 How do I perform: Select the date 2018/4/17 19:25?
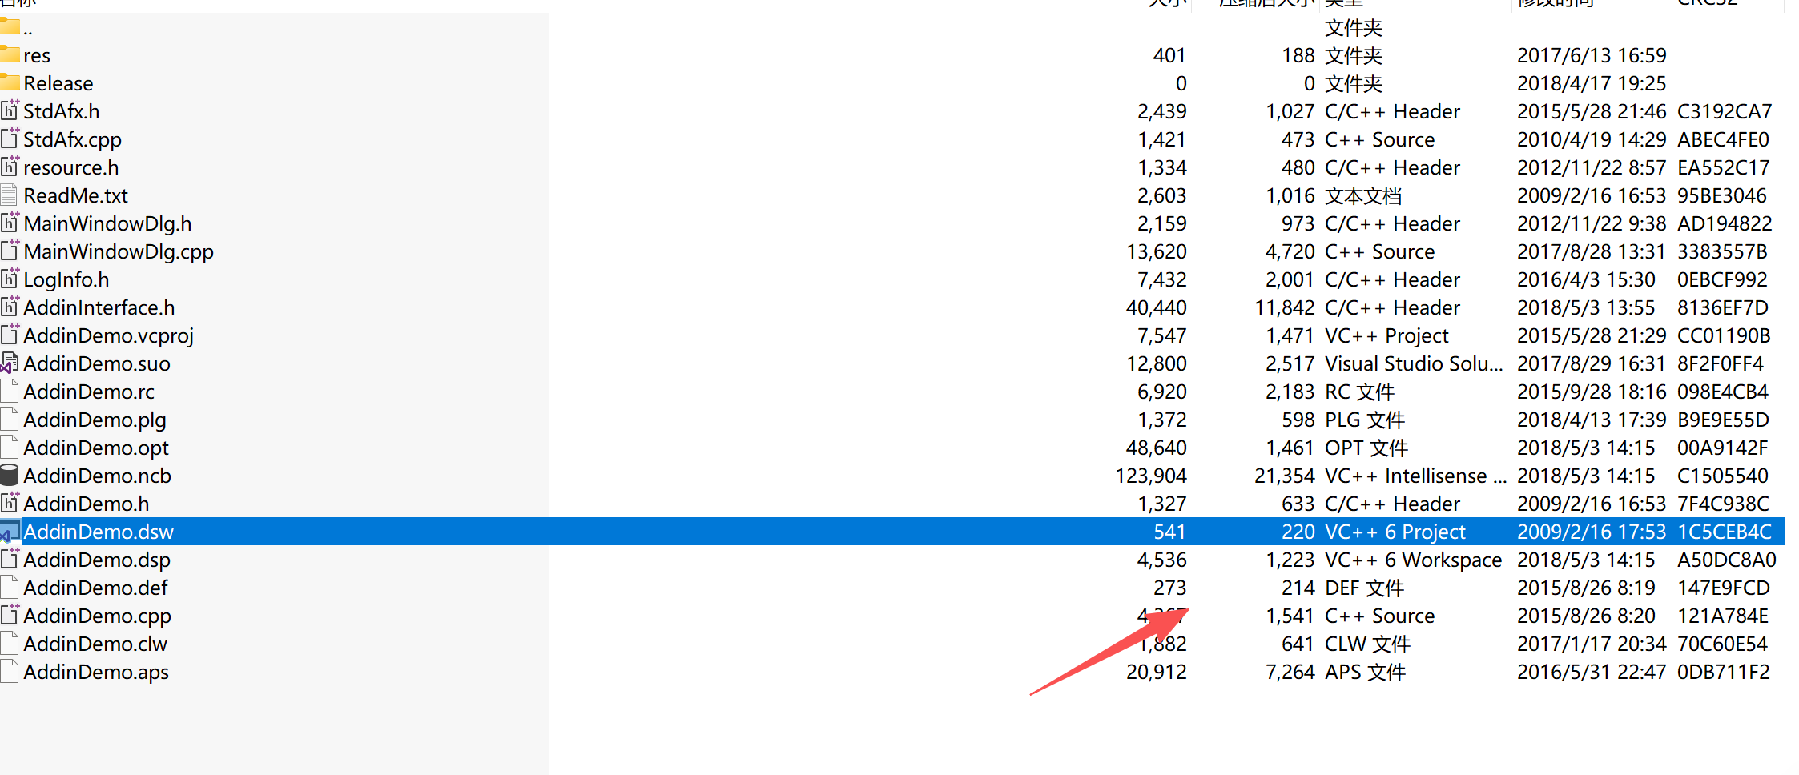tap(1592, 83)
